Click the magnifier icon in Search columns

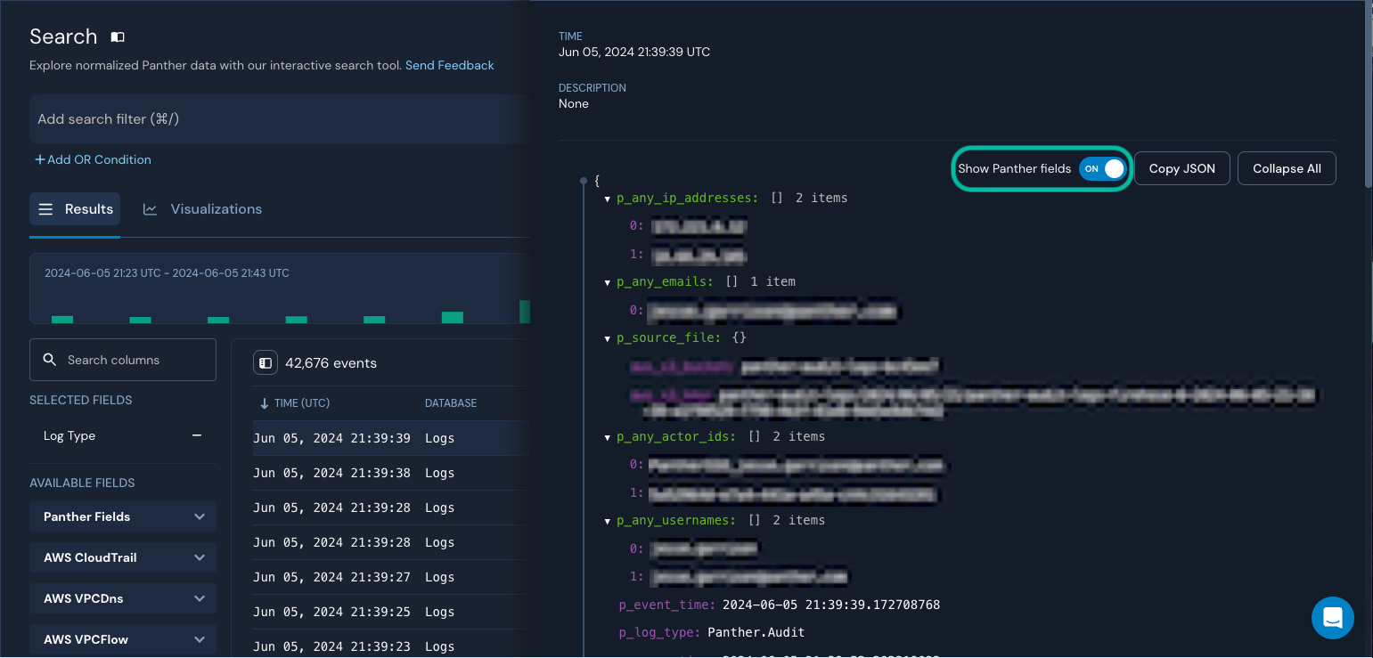[50, 360]
